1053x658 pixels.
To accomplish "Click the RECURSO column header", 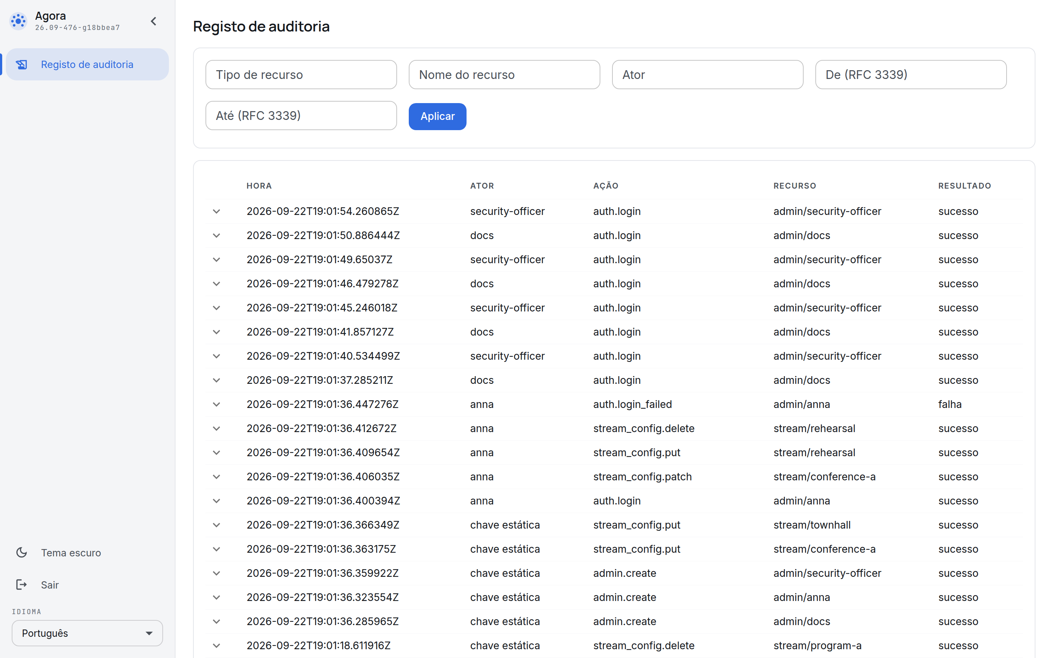I will coord(795,186).
